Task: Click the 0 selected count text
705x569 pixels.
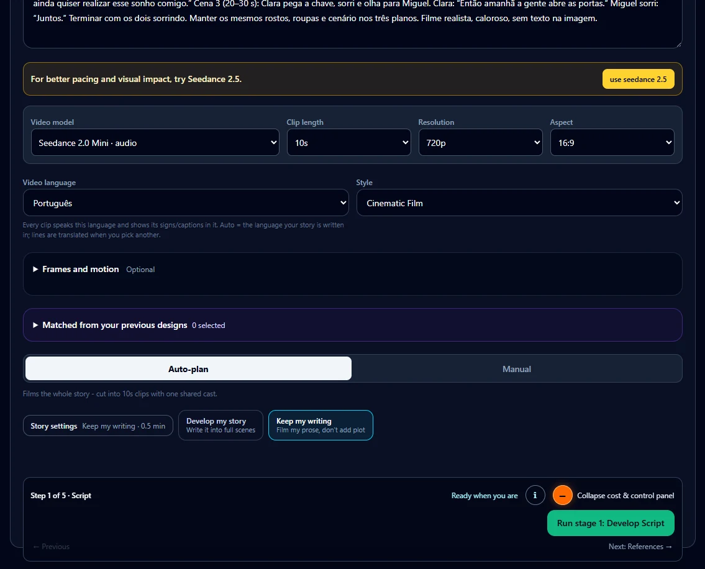Action: pyautogui.click(x=209, y=325)
